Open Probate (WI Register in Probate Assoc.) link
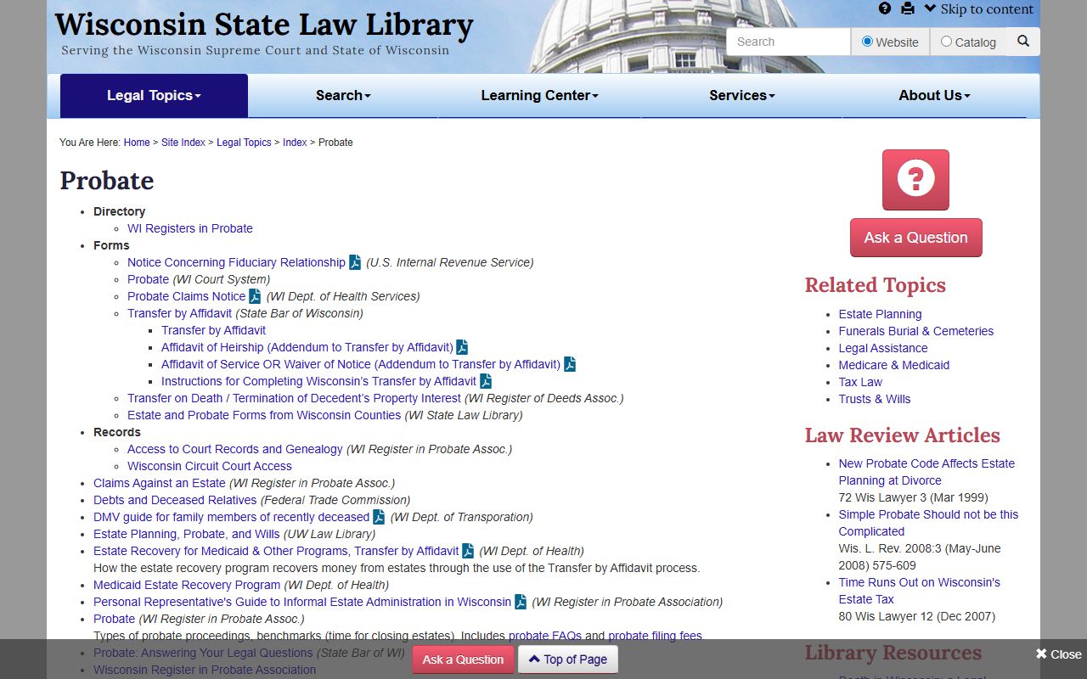Viewport: 1087px width, 679px height. tap(114, 619)
